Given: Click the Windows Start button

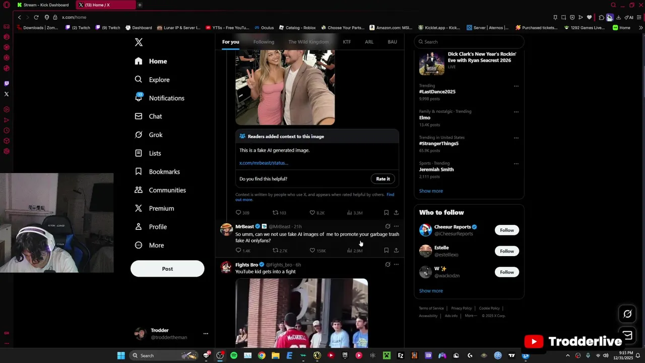Looking at the screenshot, I should click(121, 355).
